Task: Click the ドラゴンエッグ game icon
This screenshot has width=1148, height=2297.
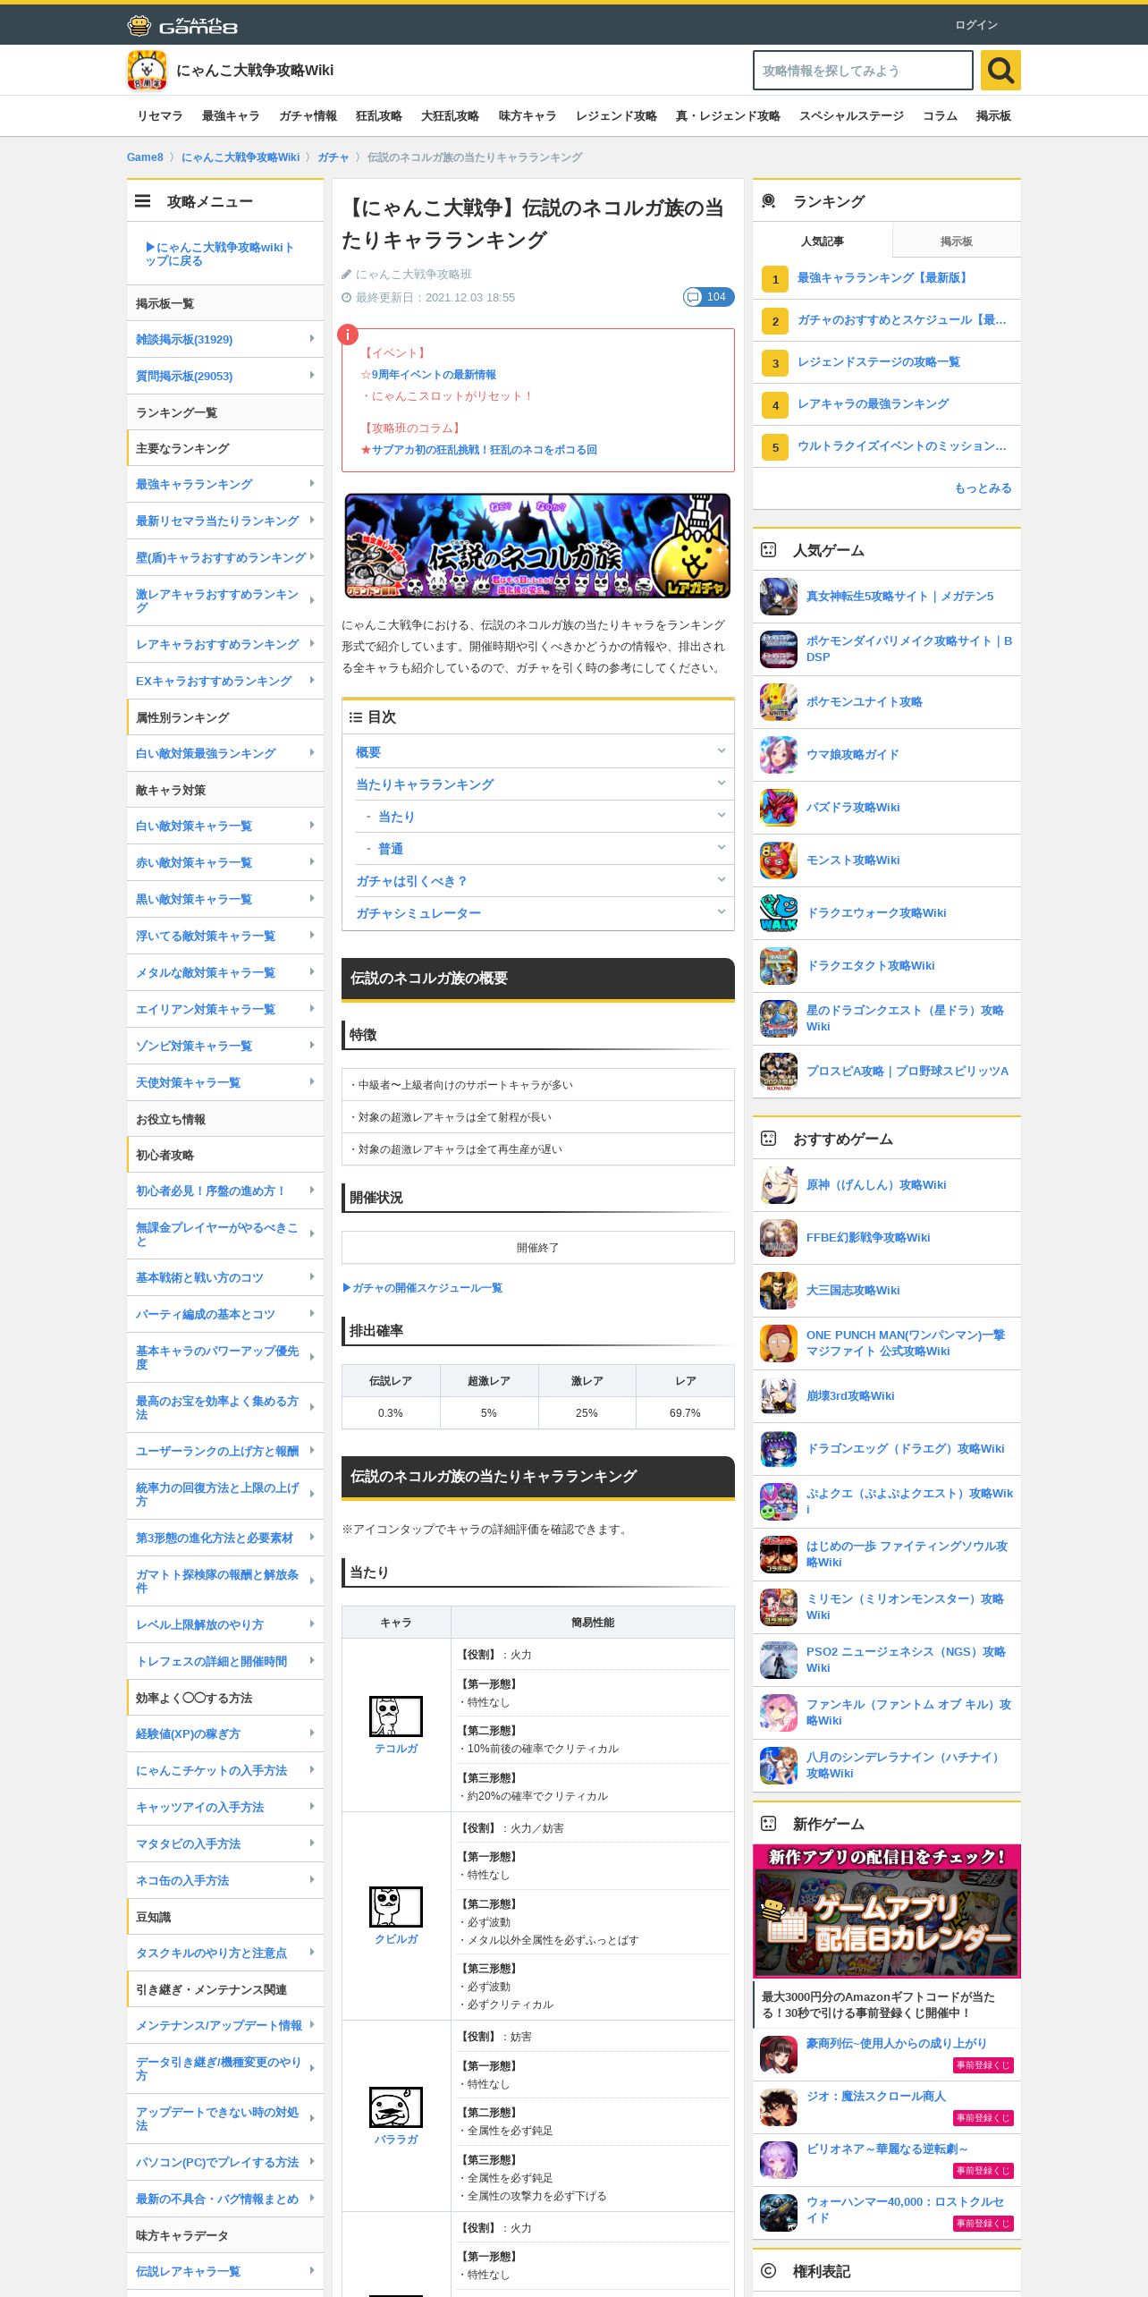Action: coord(779,1449)
